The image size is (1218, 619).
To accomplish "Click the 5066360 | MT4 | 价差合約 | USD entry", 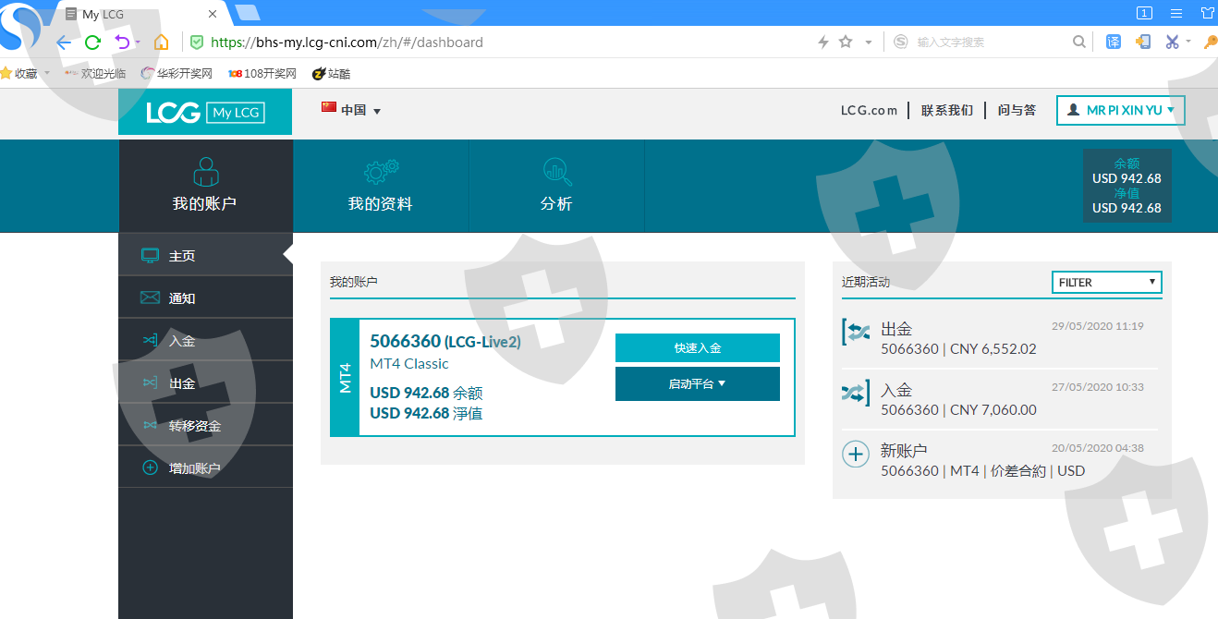I will (x=982, y=471).
